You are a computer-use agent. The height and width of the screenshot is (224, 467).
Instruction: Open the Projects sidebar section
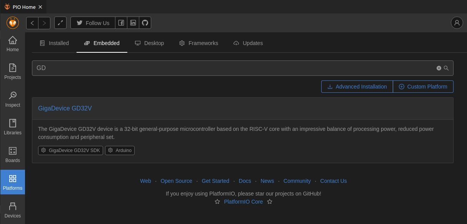[13, 72]
